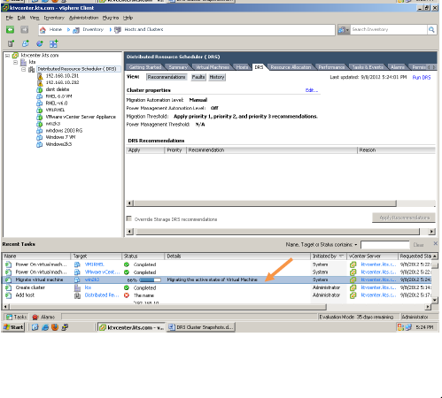The image size is (442, 398).
Task: Click the Initiated by column sort arrow
Action: pos(342,256)
